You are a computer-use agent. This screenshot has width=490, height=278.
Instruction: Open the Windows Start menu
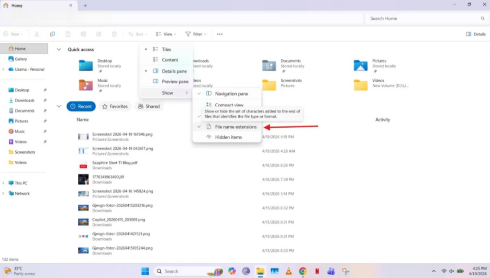[145, 271]
